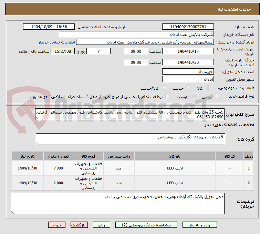Click the واحد شمارش column header
Screen dimensions: 260x234
(119, 156)
